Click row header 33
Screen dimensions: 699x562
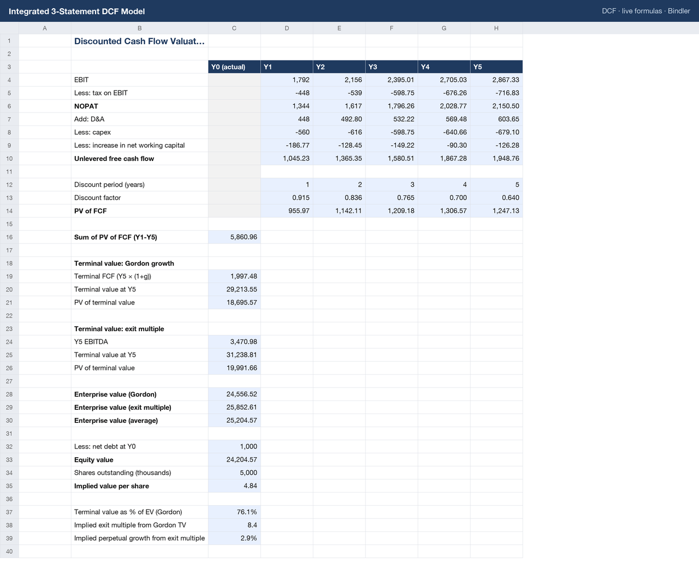9,460
